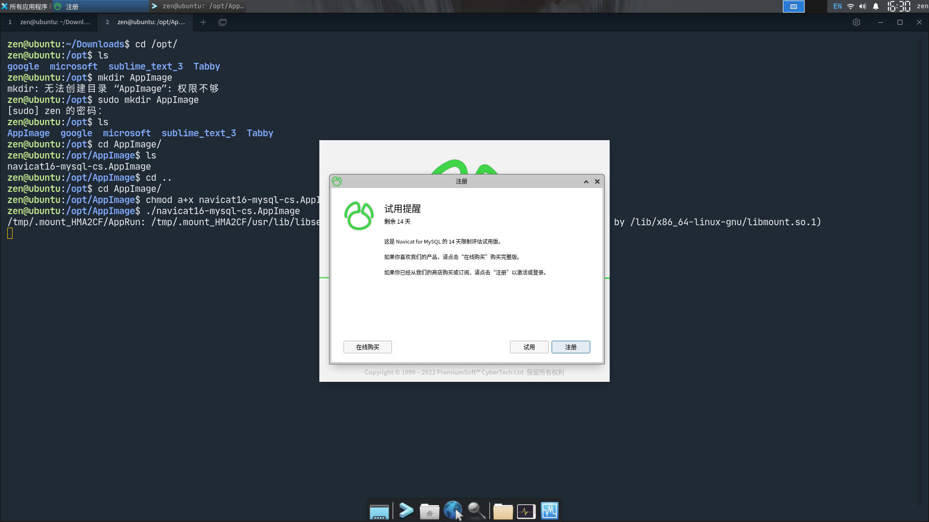The height and width of the screenshot is (522, 929).
Task: Click the navicat16-mysql-cs.AppImage ls output line
Action: (79, 167)
